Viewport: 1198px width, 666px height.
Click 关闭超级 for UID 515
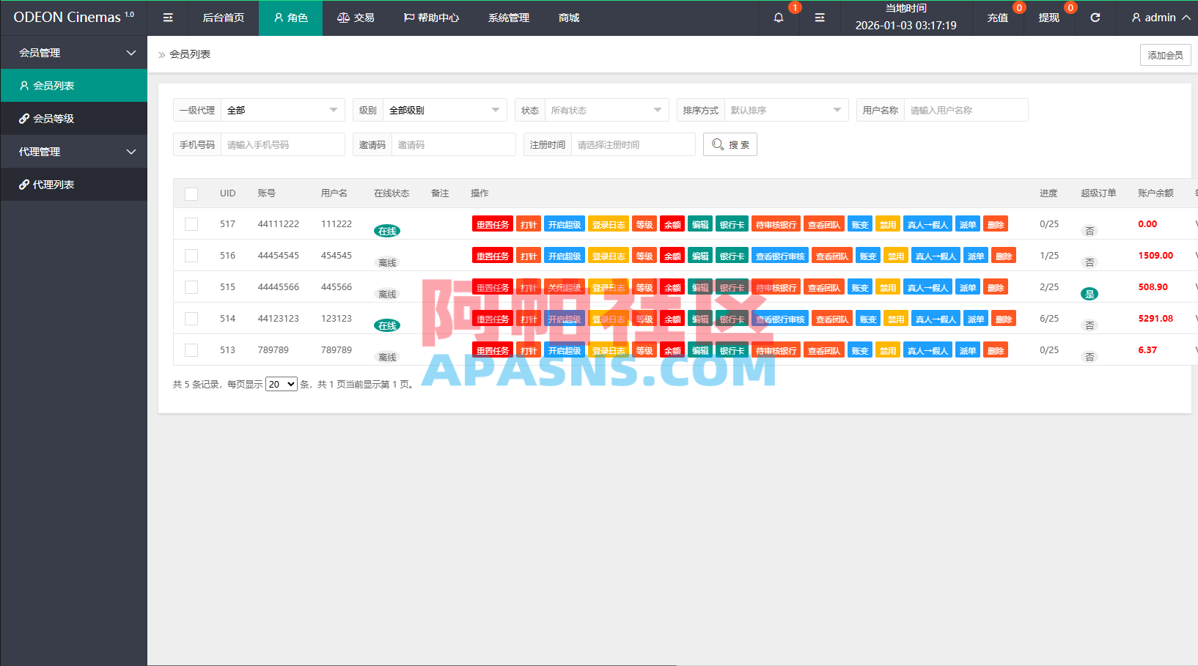tap(565, 287)
